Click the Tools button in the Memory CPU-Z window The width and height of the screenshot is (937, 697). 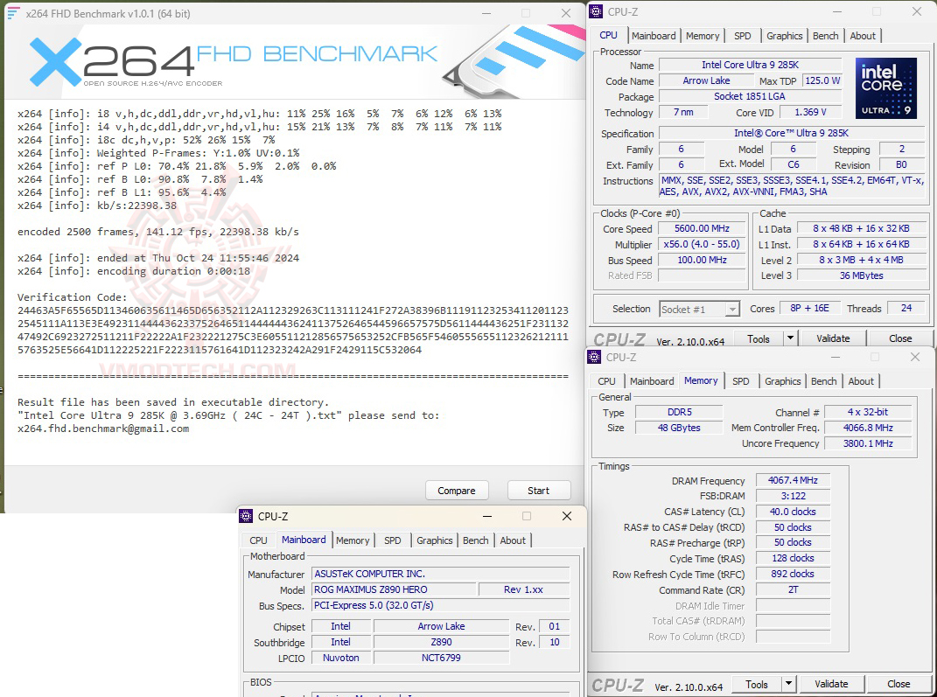point(757,685)
